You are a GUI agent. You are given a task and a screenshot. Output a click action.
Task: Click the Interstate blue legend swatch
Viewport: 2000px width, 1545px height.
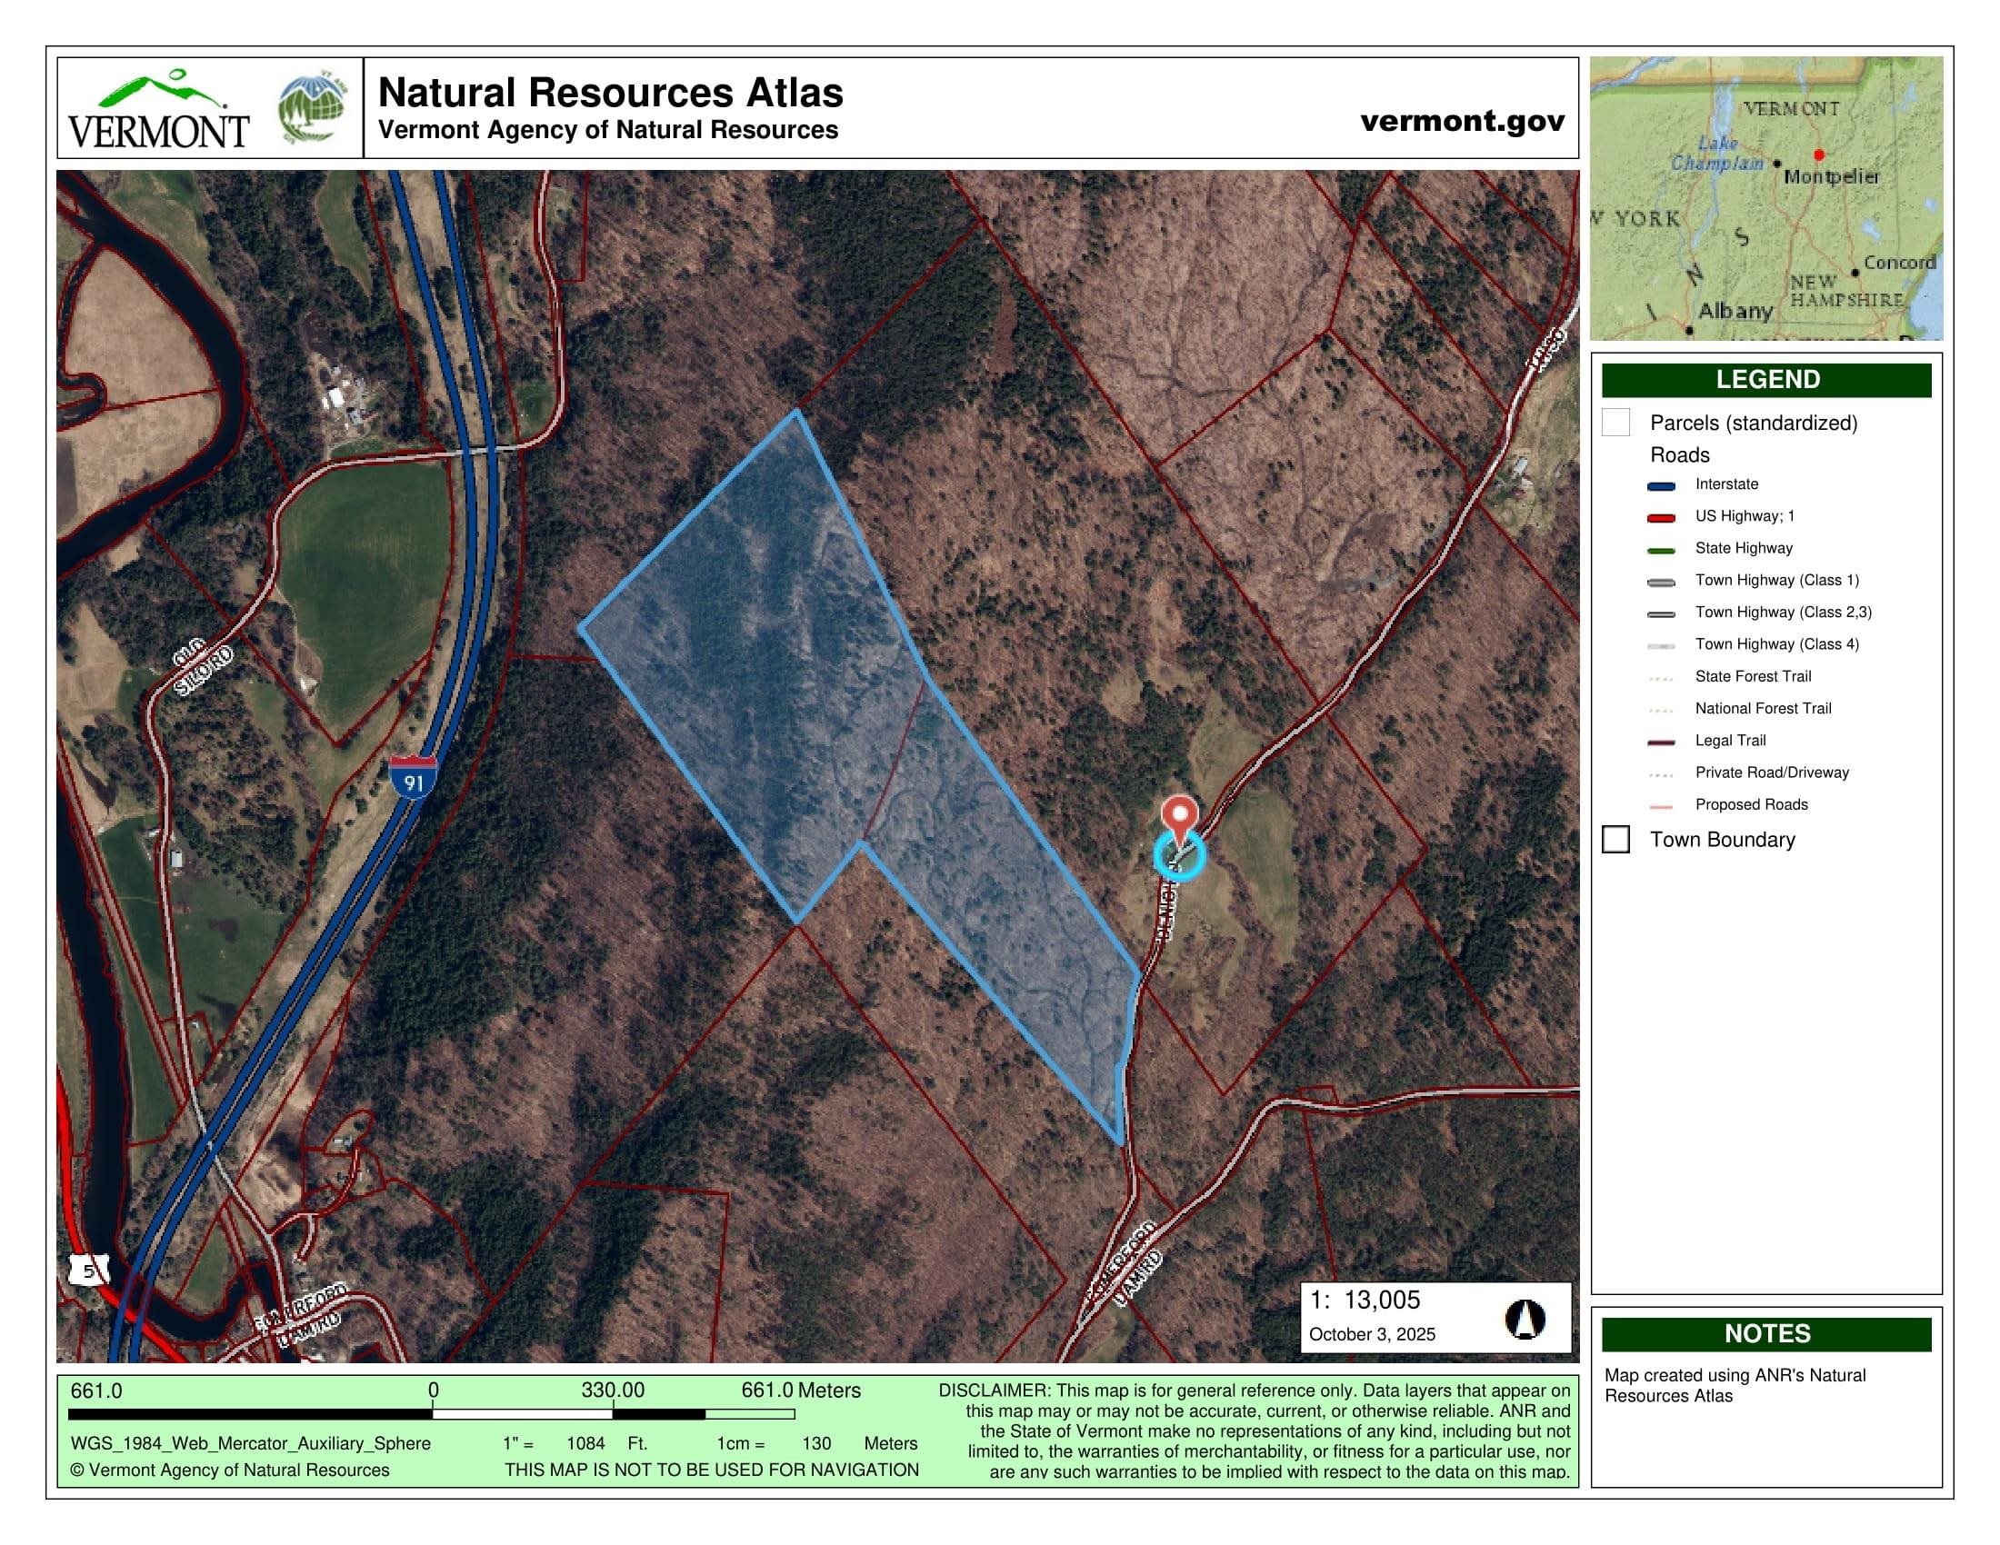tap(1660, 486)
